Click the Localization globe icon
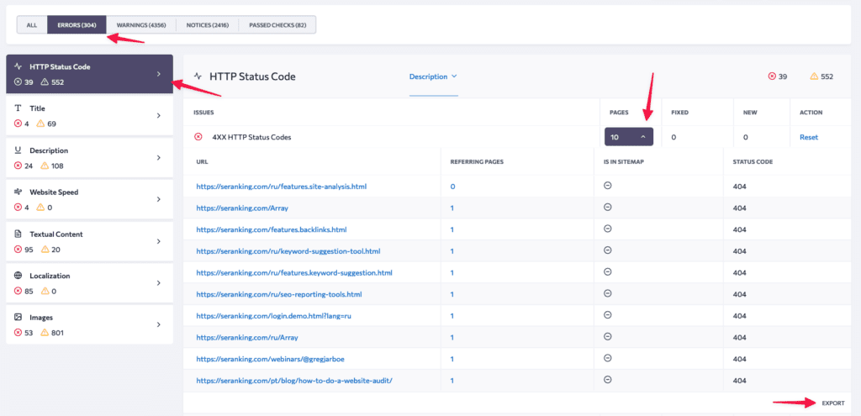 19,276
